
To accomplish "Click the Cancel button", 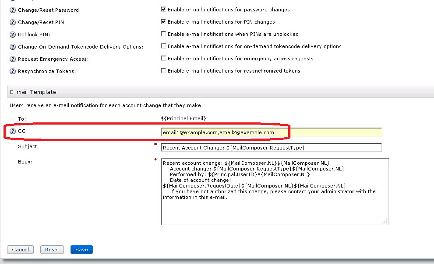I will [20, 250].
